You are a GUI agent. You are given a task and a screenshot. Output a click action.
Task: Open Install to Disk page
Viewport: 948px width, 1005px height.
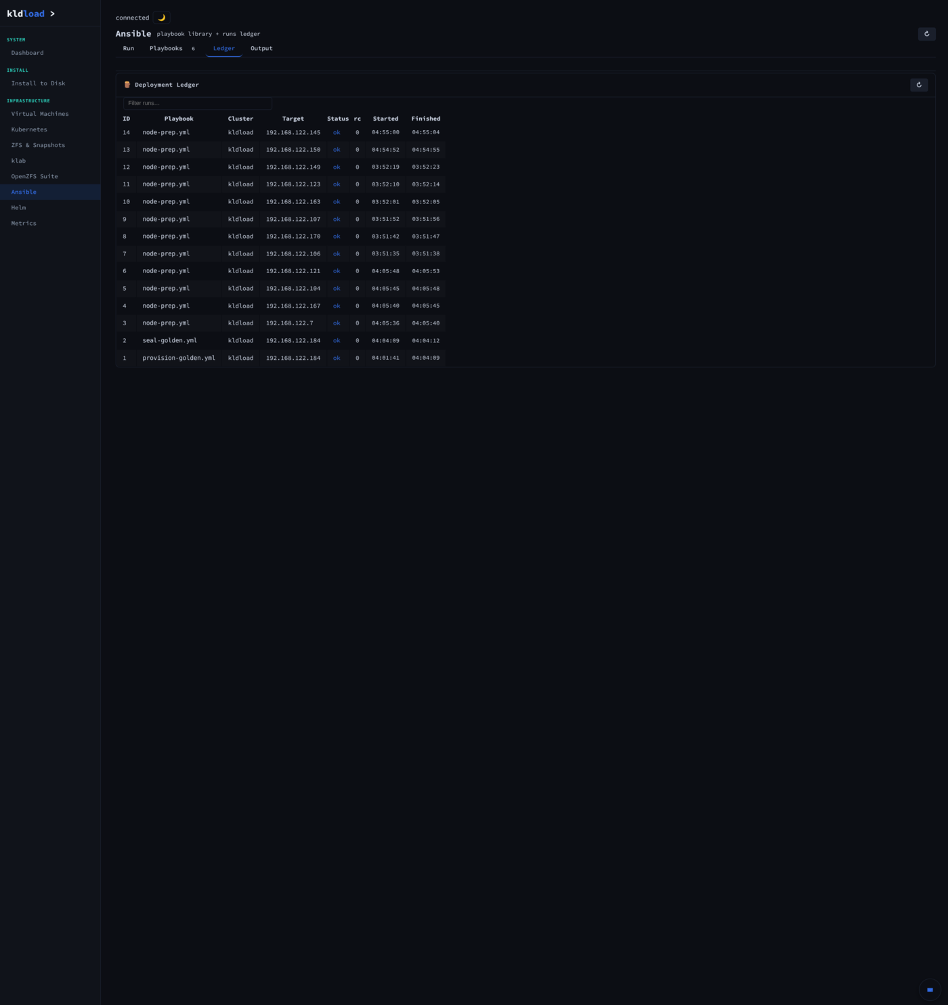(x=50, y=83)
